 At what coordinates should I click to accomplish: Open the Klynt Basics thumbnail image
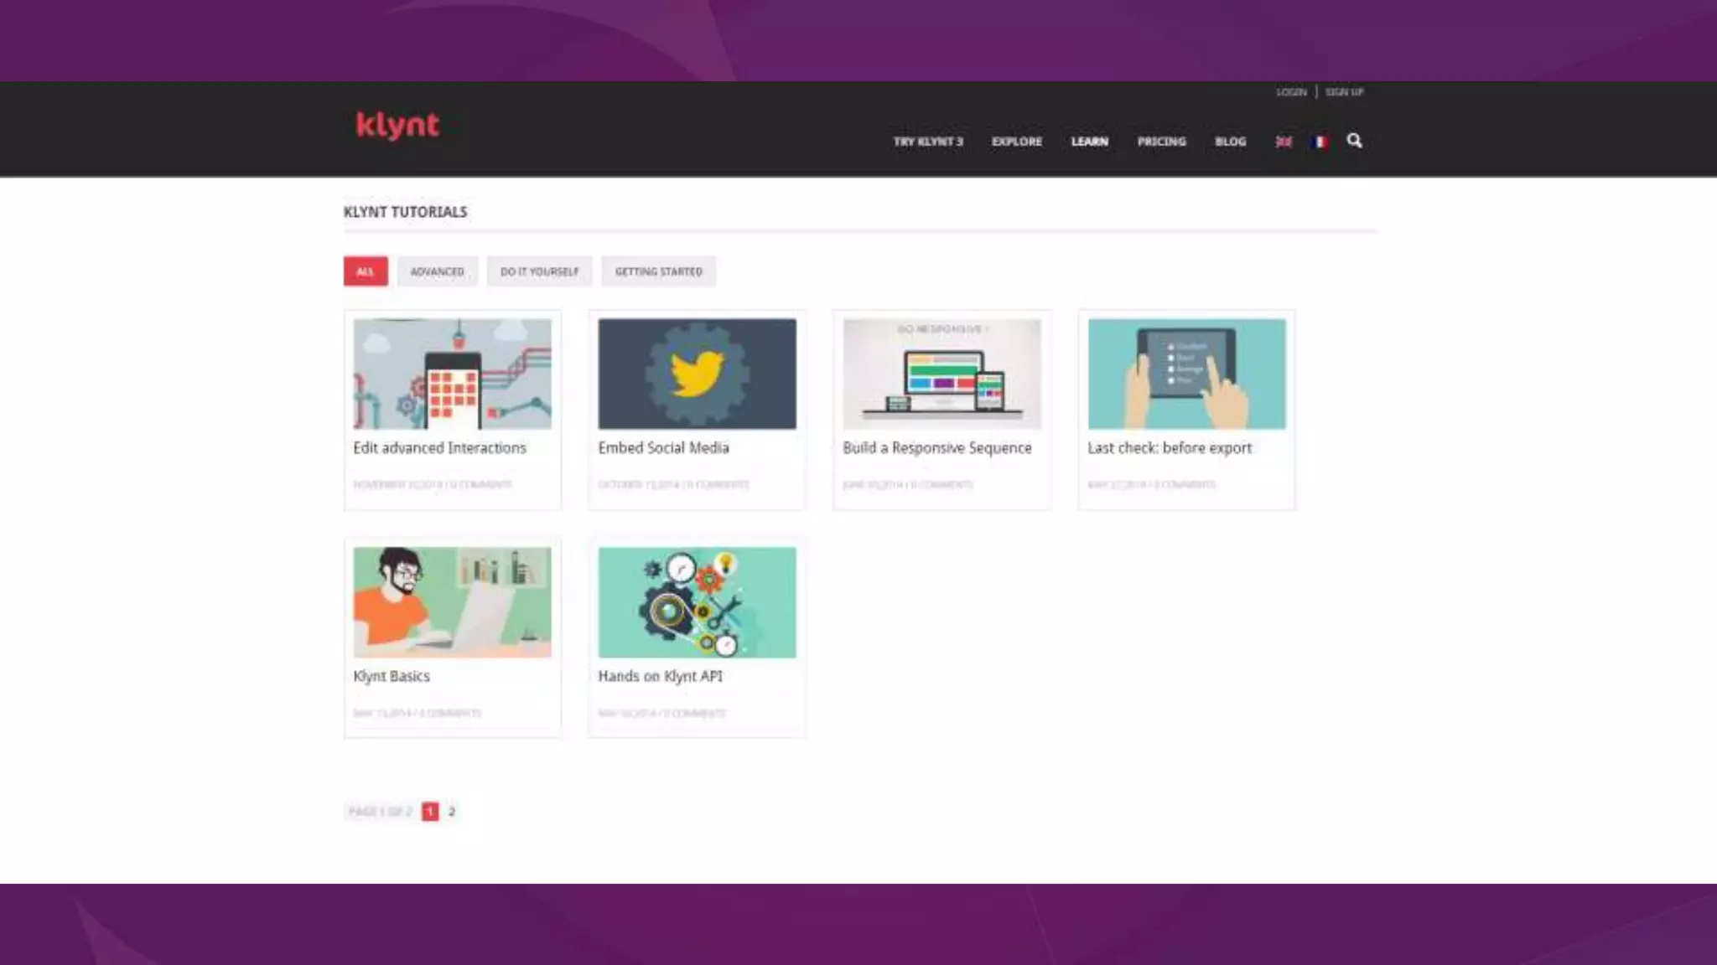452,601
